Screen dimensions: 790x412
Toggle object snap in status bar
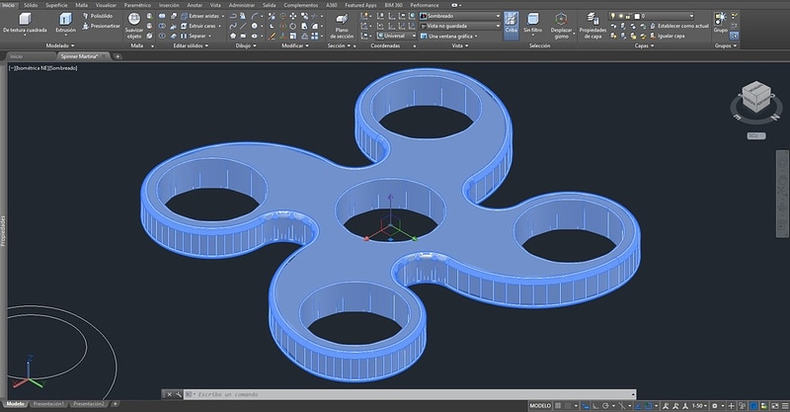coord(649,405)
